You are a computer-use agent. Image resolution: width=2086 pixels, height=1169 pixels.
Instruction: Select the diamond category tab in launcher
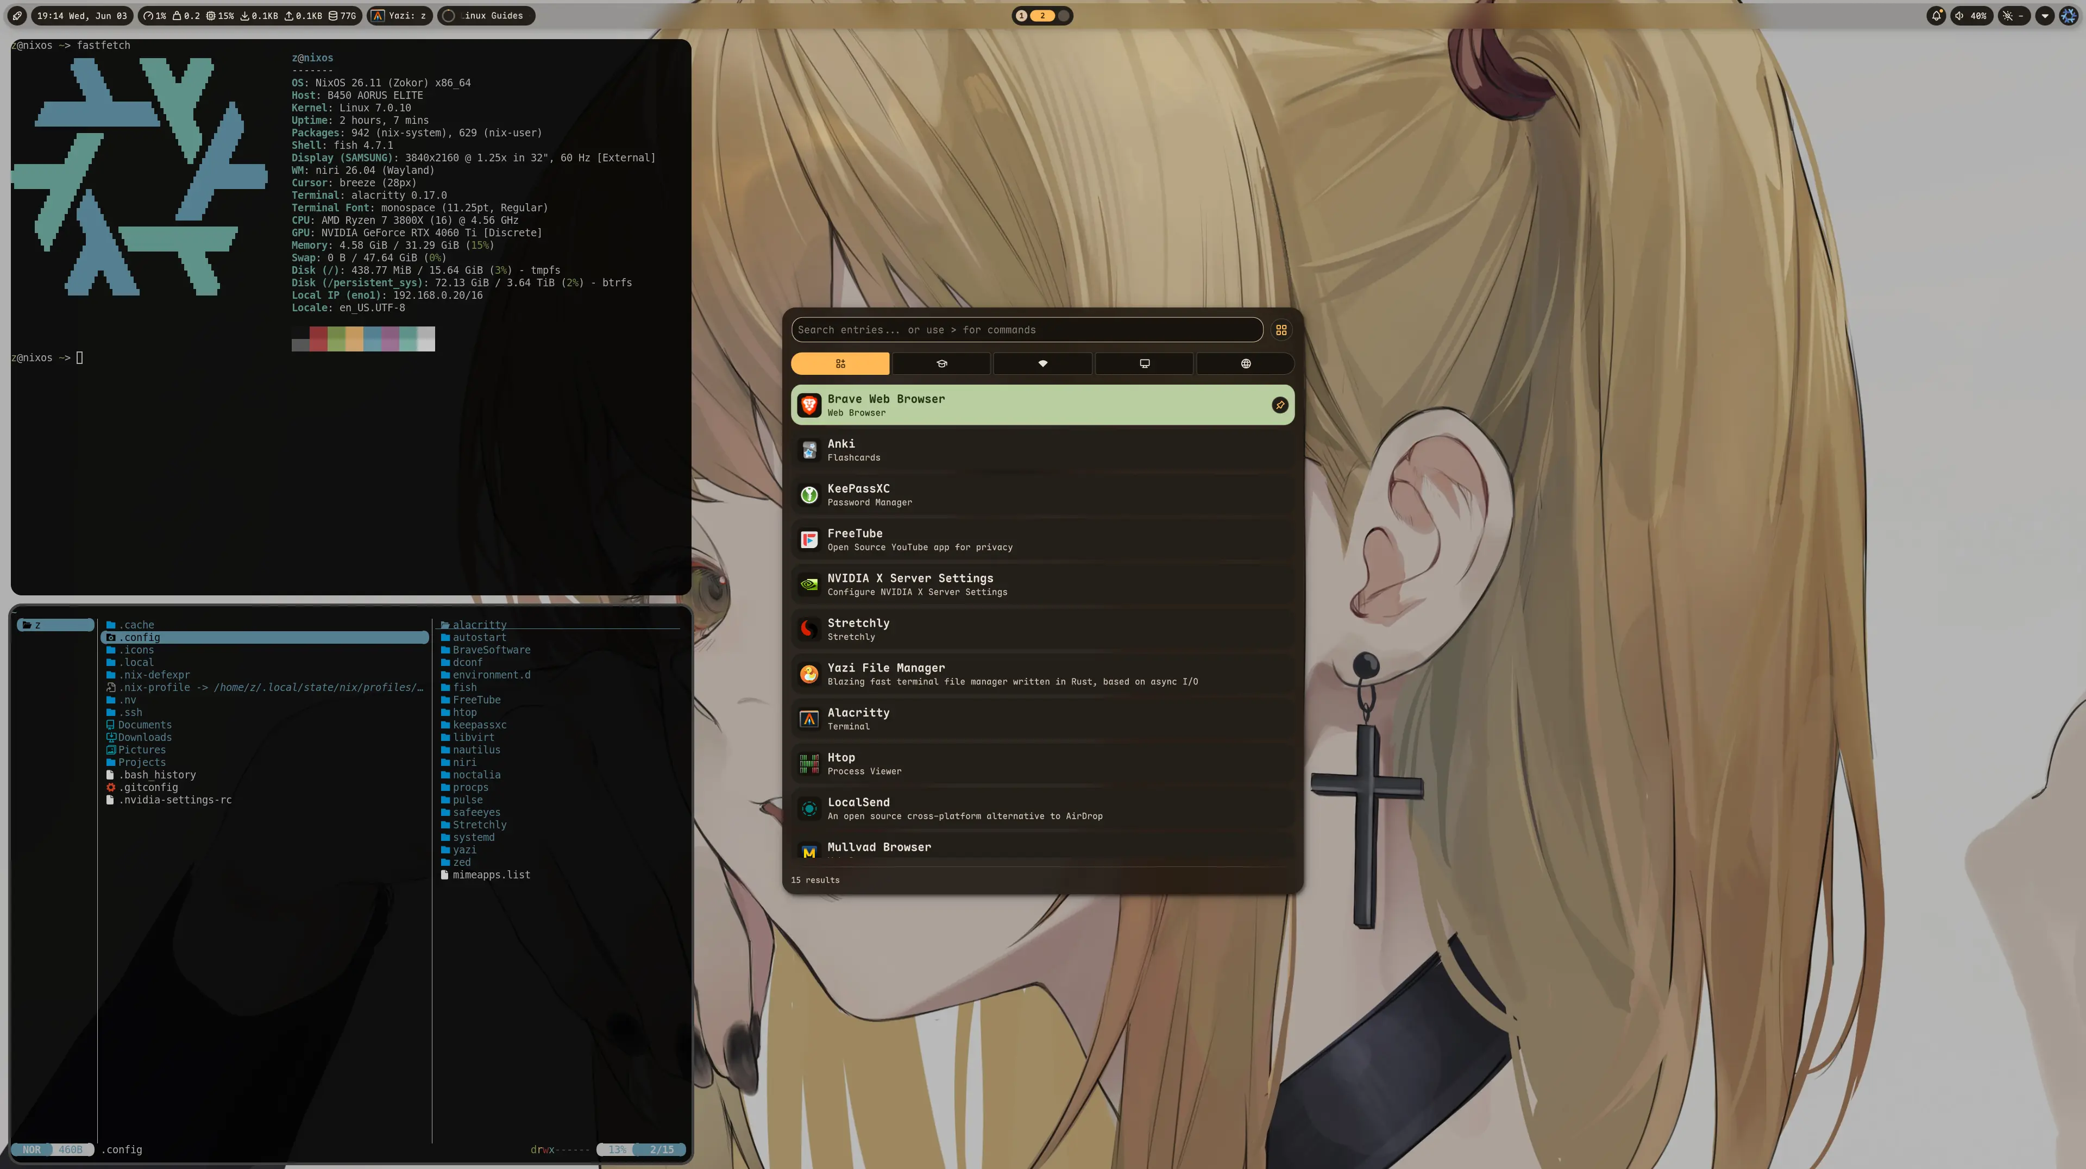point(1043,363)
